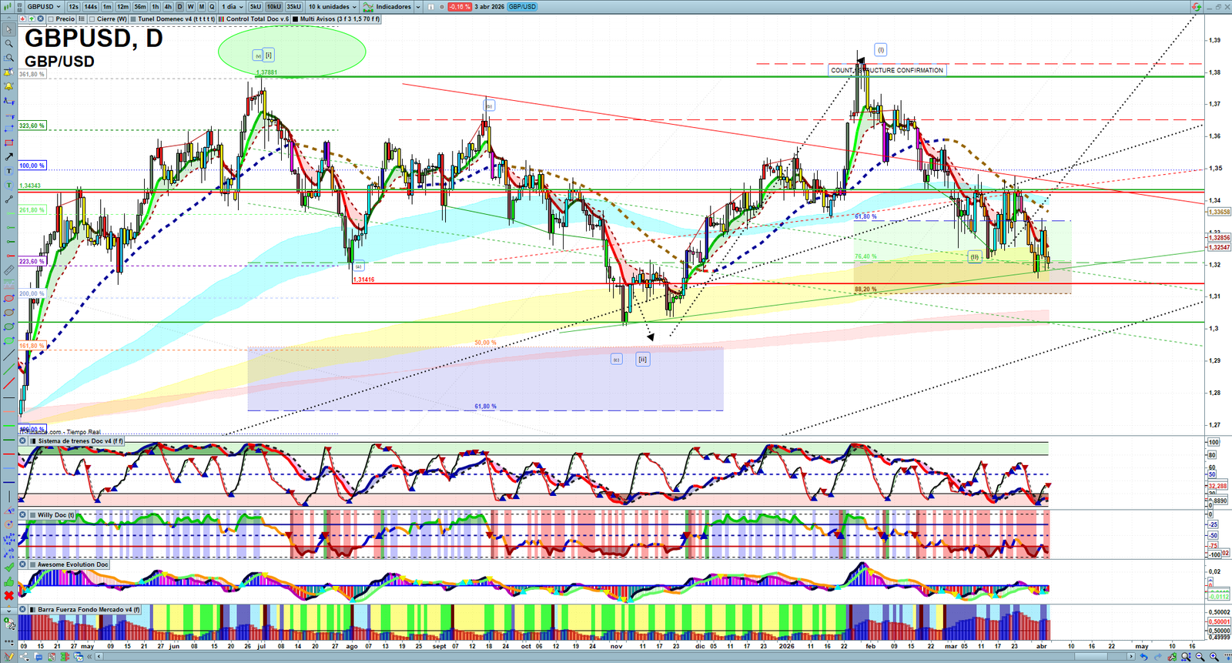The height and width of the screenshot is (663, 1232).
Task: Click the Tunel Domenec v4 indicator label
Action: tap(176, 19)
